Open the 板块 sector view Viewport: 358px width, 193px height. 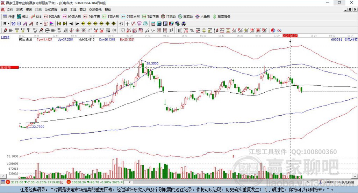click(x=22, y=17)
